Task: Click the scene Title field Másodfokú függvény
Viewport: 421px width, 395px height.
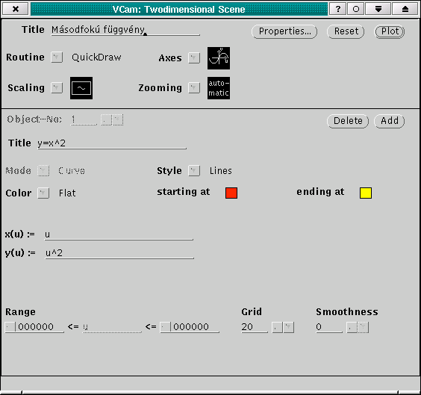Action: tap(125, 30)
